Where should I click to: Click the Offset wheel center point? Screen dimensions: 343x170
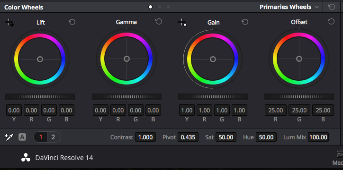299,59
